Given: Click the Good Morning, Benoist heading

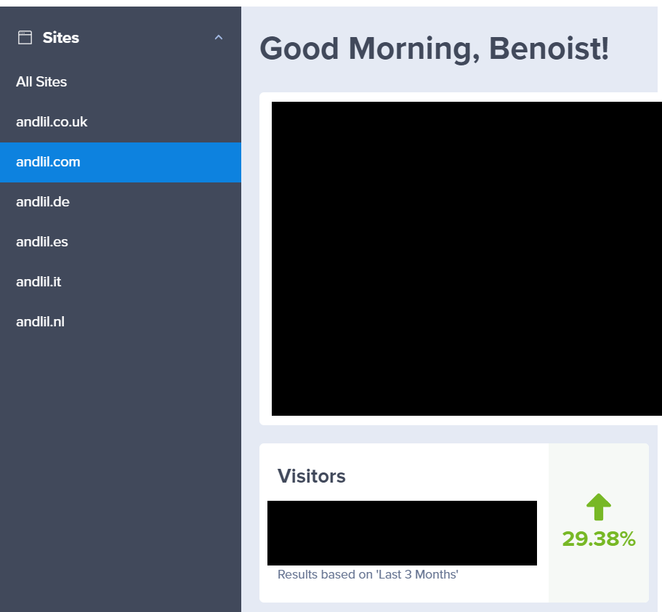Looking at the screenshot, I should 434,49.
